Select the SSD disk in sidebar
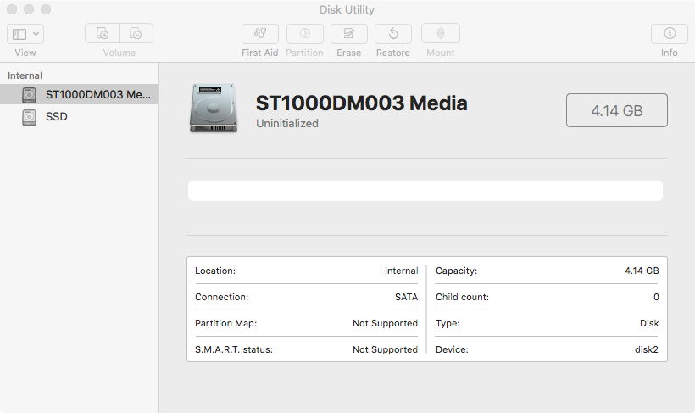Viewport: 695px width, 413px height. (x=80, y=117)
